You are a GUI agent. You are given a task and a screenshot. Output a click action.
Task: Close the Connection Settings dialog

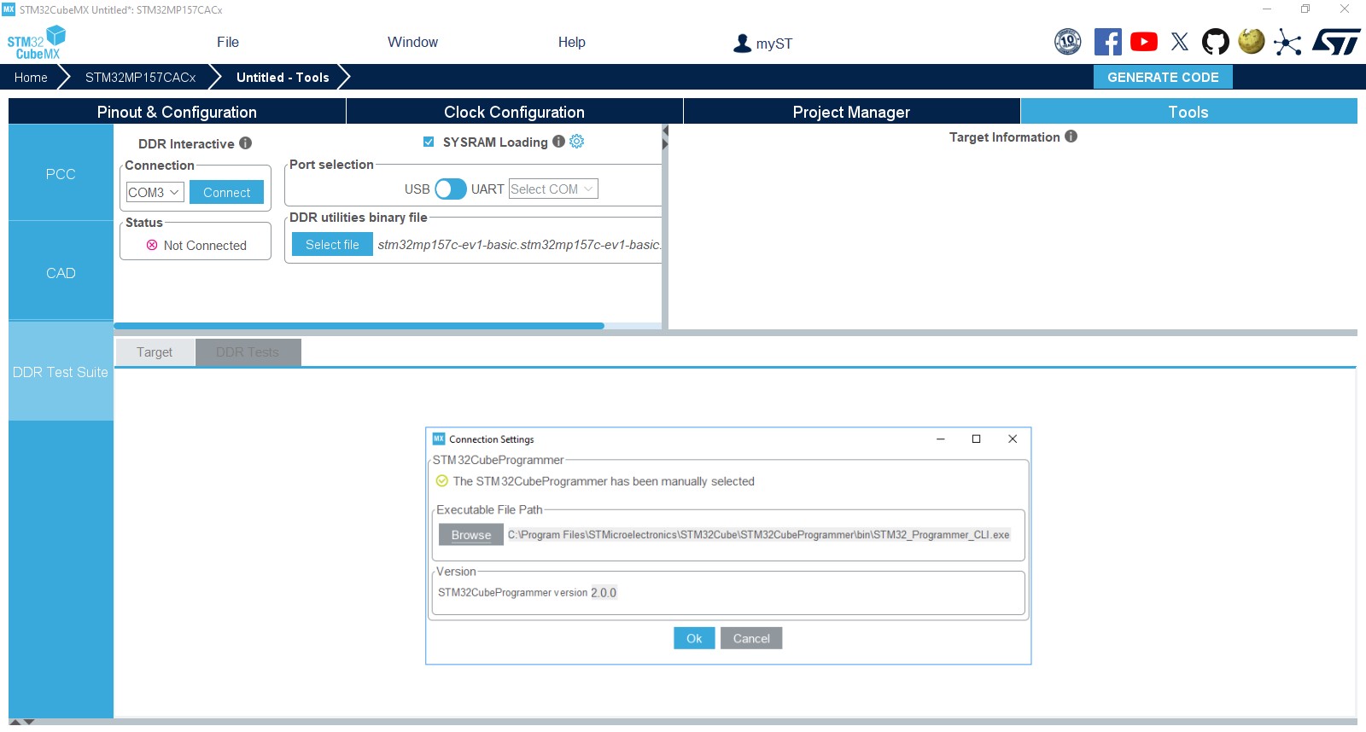(1013, 439)
